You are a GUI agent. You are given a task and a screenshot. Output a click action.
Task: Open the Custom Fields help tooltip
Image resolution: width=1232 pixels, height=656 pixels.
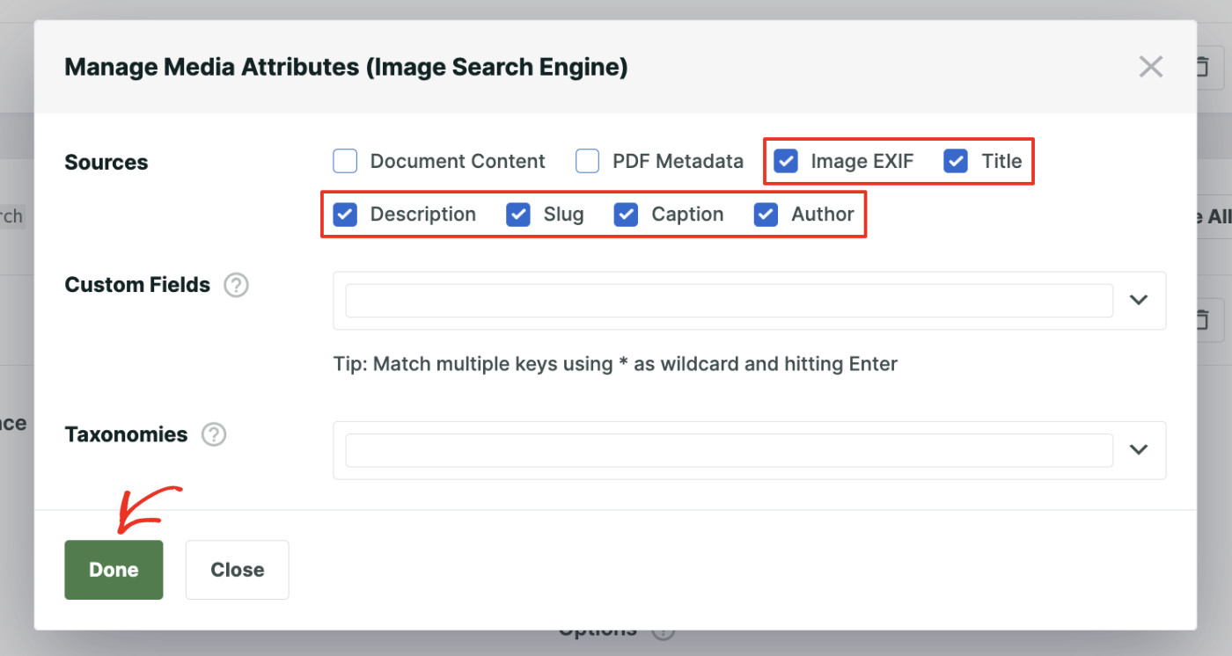[235, 285]
